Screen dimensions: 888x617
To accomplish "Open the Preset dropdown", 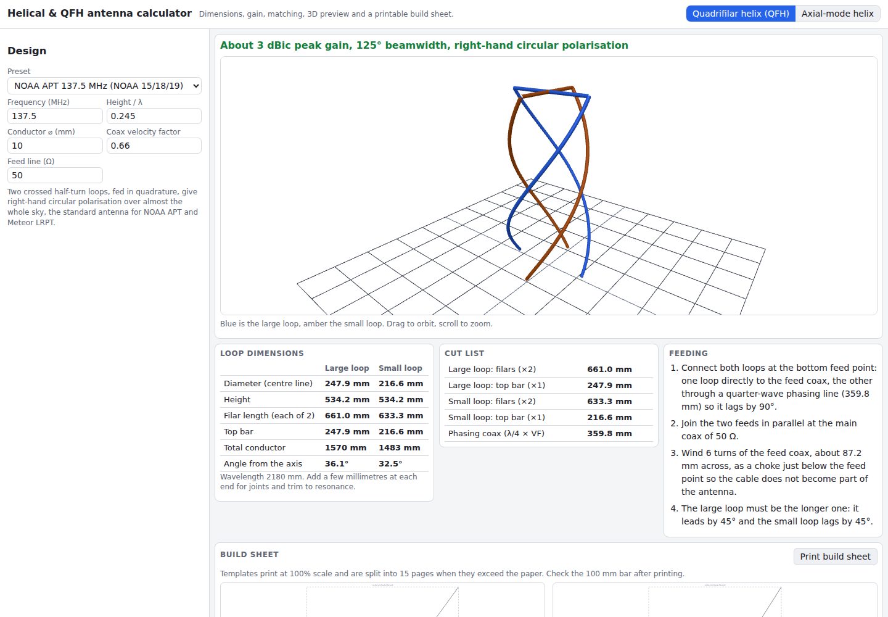I will (104, 86).
